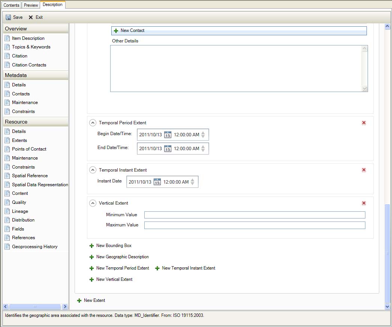392x327 pixels.
Task: Click the Exit X icon
Action: 31,17
